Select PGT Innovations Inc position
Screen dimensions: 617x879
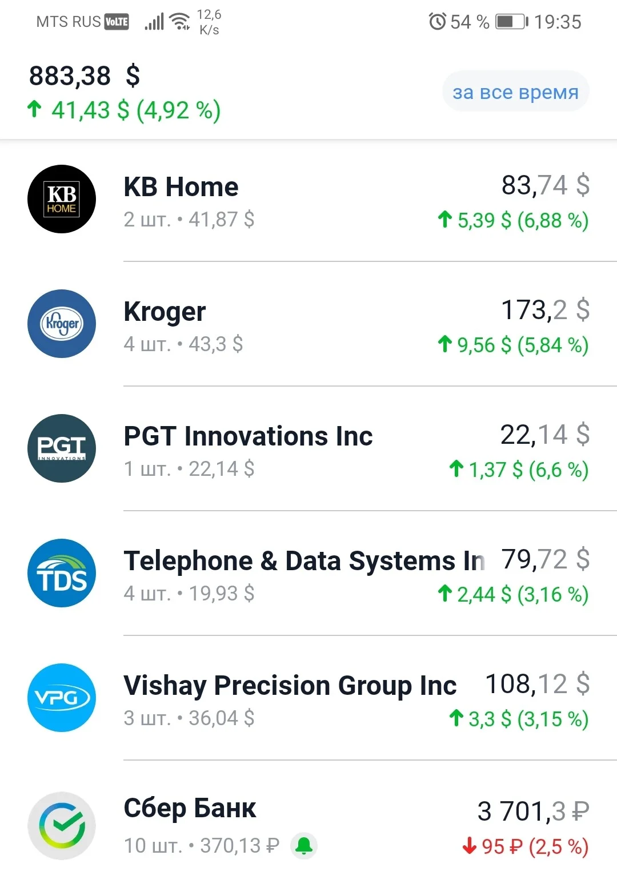(308, 449)
